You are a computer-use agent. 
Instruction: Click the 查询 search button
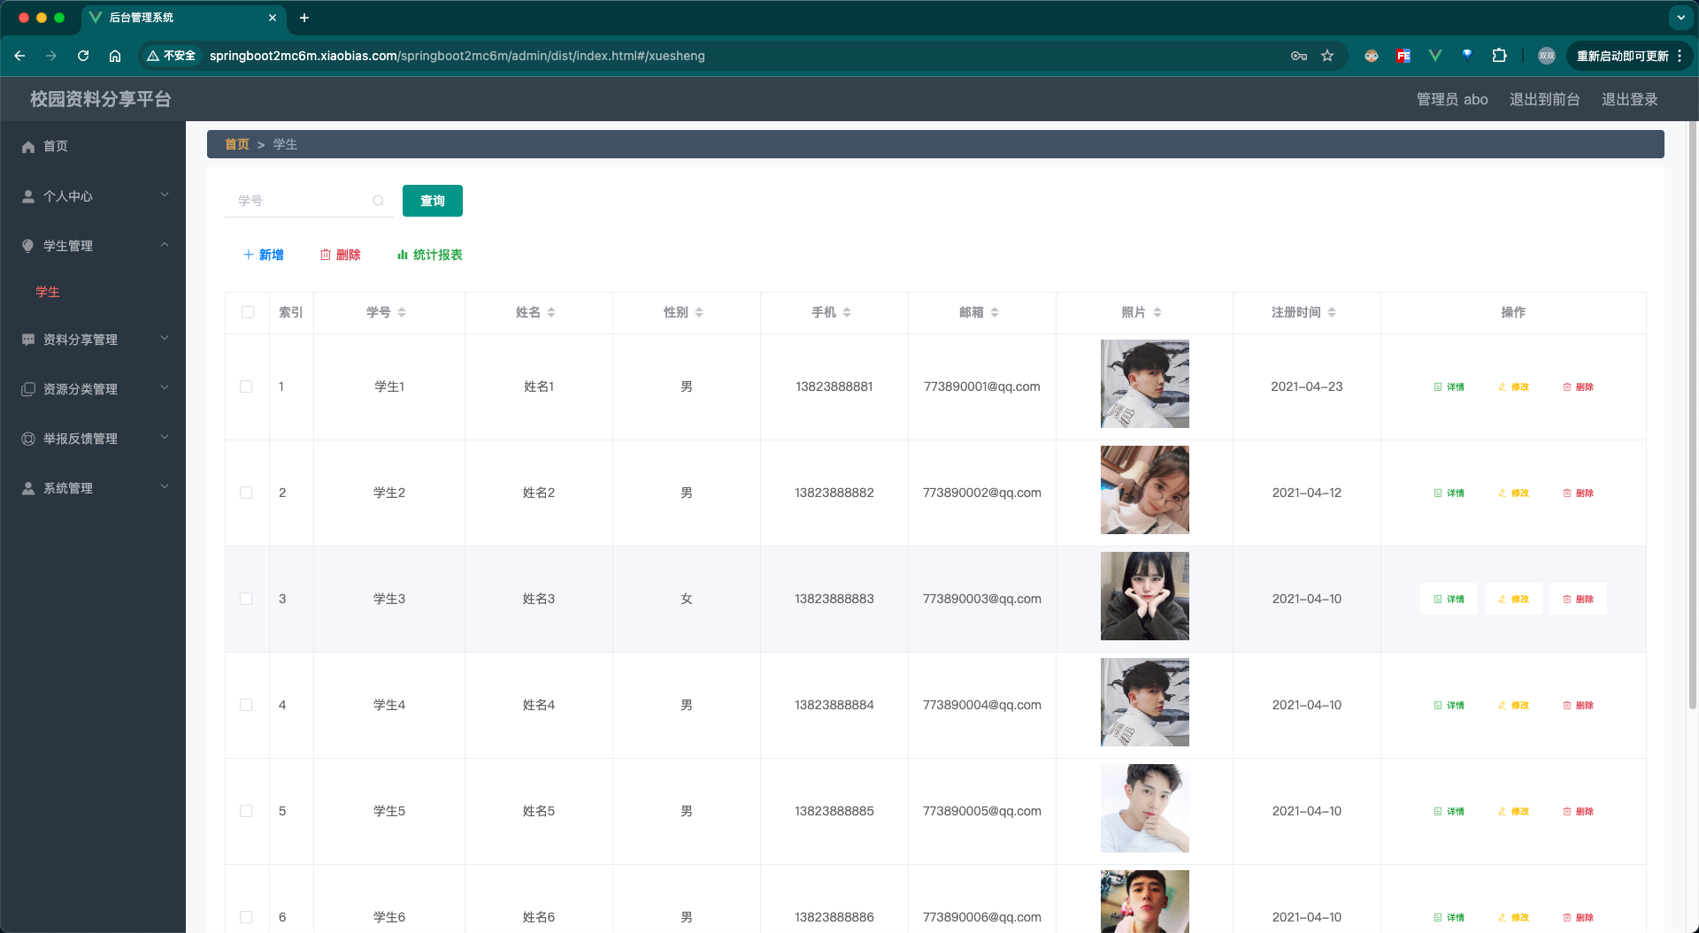tap(433, 201)
